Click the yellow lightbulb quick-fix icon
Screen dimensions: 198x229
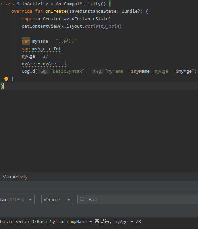tap(6, 79)
